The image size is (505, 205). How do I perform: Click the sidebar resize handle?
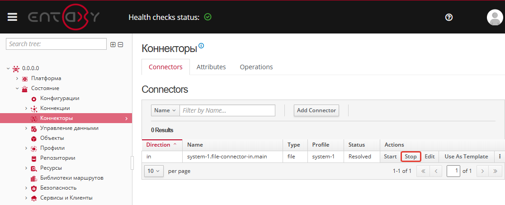(132, 163)
